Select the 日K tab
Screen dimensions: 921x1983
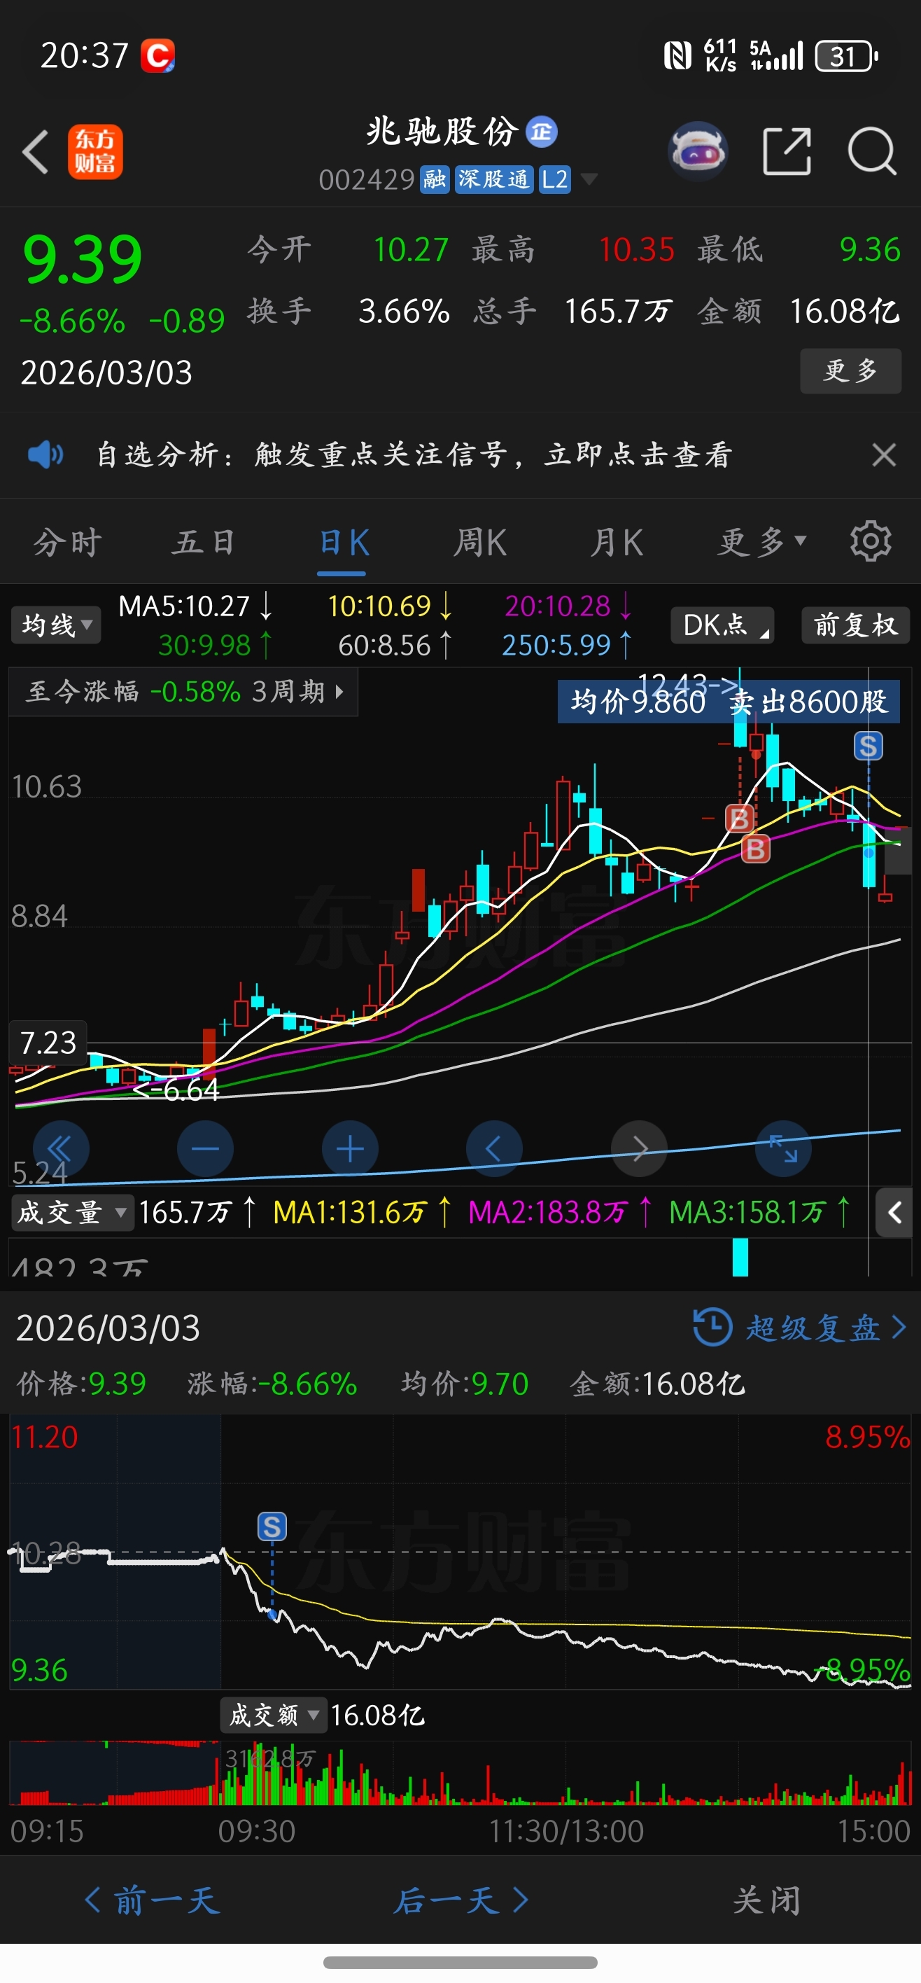(x=342, y=542)
